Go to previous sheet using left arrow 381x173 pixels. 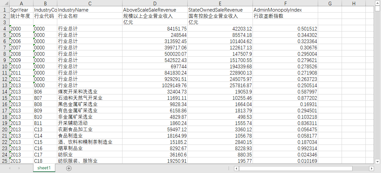pos(10,168)
